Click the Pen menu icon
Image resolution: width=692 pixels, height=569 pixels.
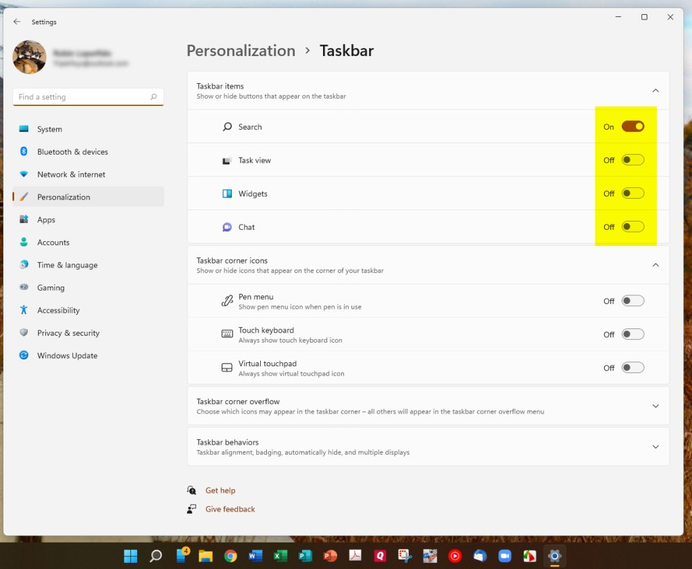[227, 301]
